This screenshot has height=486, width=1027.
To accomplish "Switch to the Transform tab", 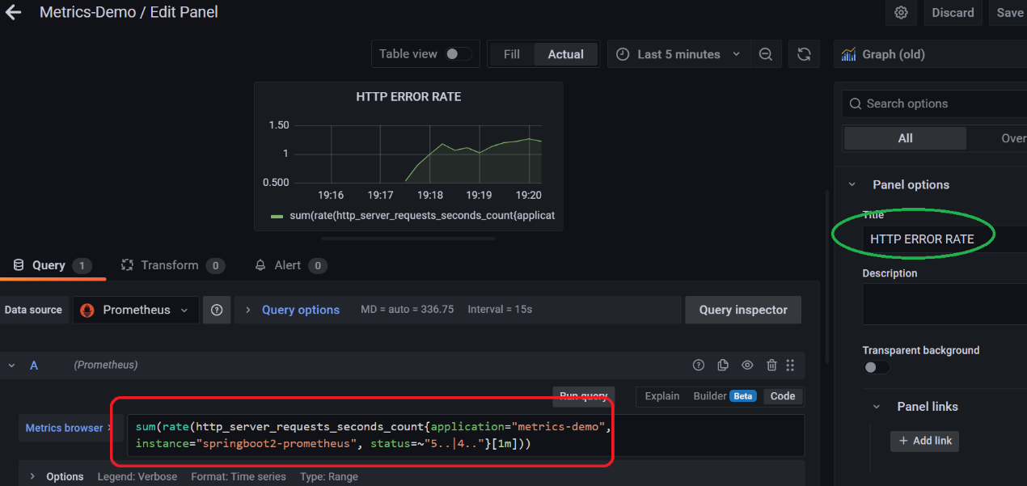I will (x=172, y=265).
